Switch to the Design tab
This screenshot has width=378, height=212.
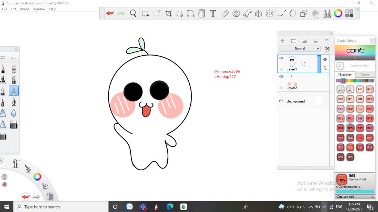(365, 74)
